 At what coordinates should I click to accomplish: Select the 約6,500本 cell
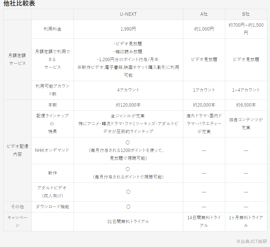[246, 105]
